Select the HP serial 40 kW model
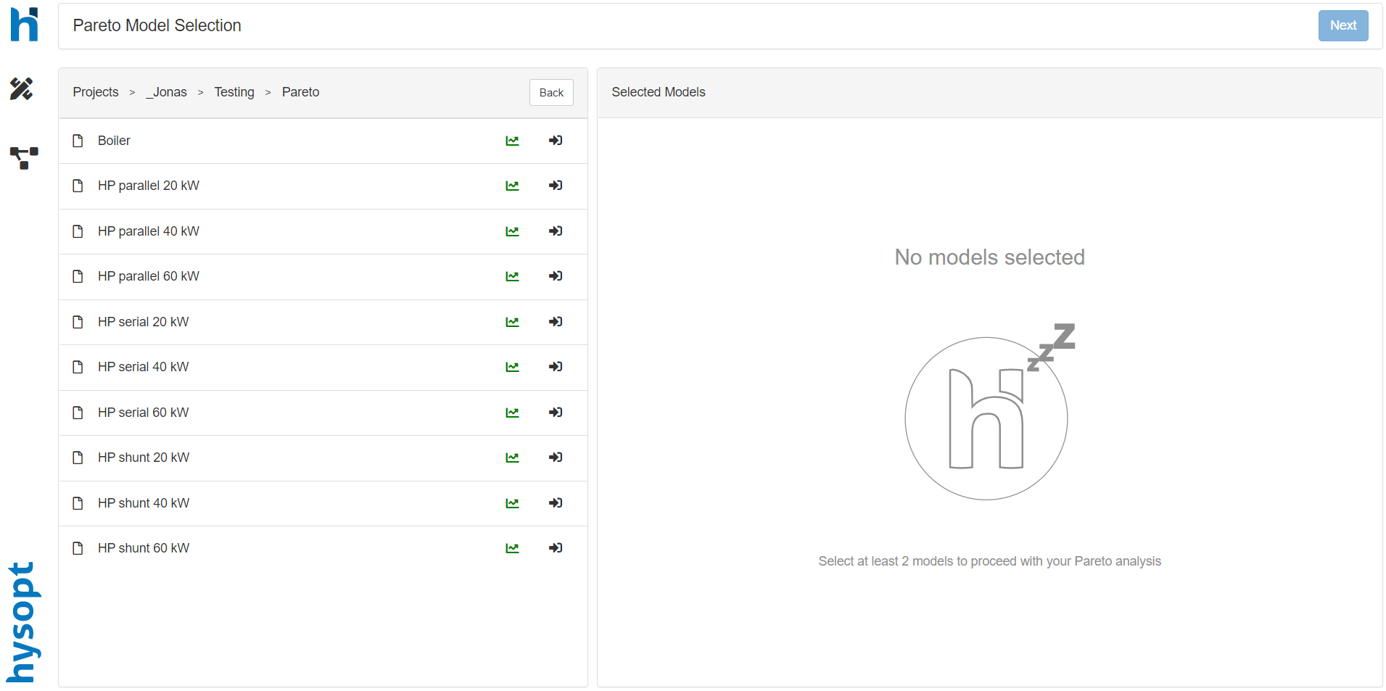1386x691 pixels. coord(143,367)
